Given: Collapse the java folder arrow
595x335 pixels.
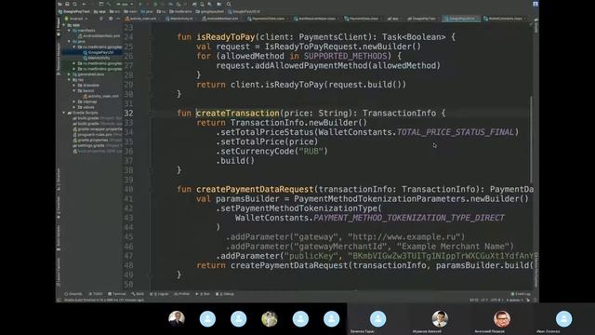Looking at the screenshot, I should tap(69, 41).
